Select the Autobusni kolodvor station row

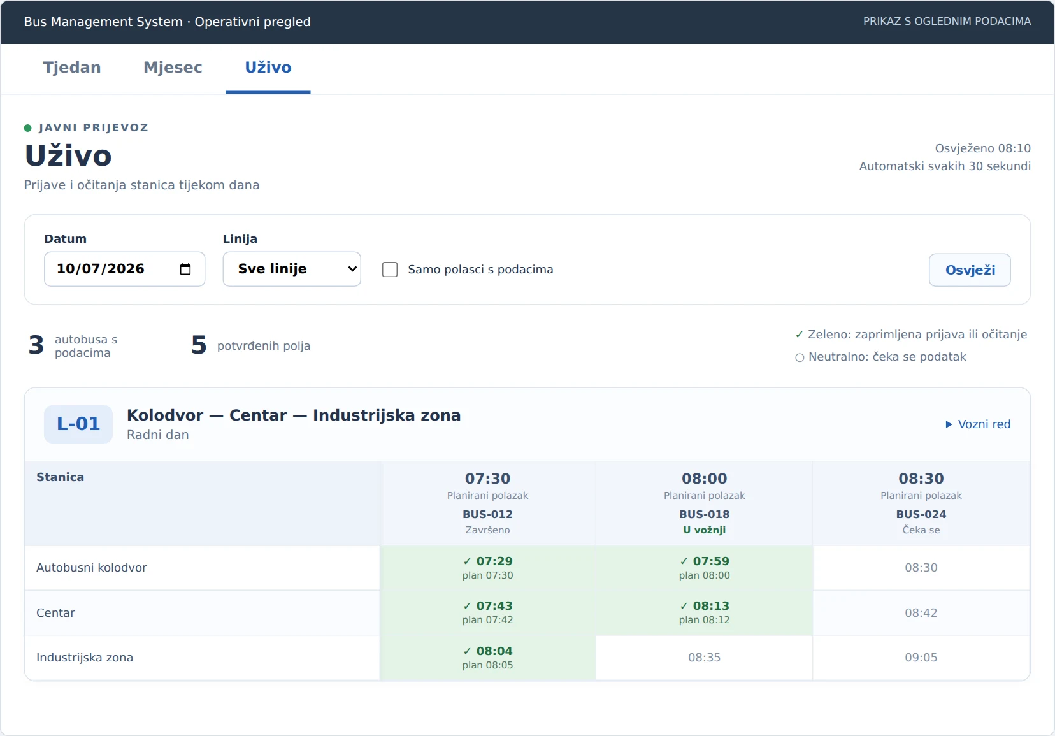[x=527, y=568]
